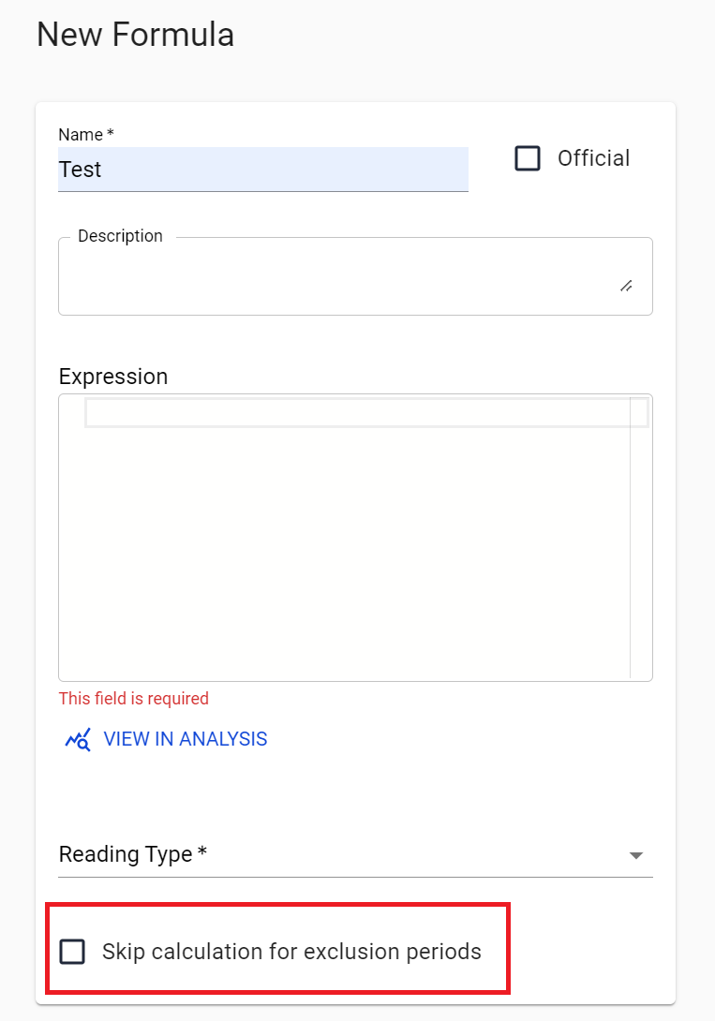Click the Skip calculation for exclusion periods label
The width and height of the screenshot is (715, 1021).
click(x=291, y=952)
